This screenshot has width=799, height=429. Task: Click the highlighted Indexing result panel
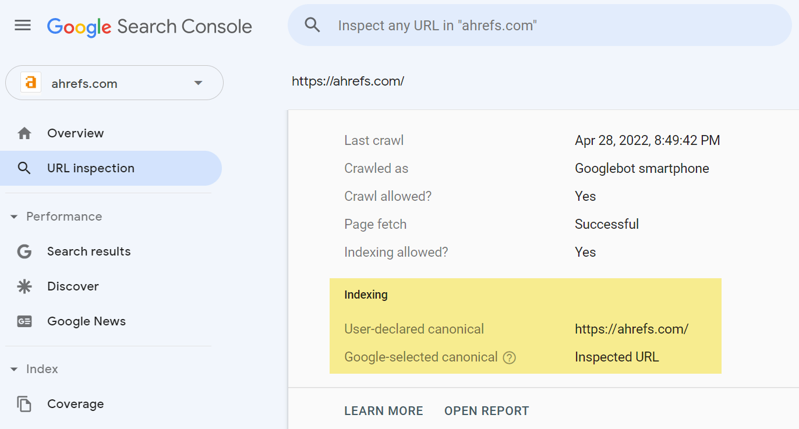point(525,326)
